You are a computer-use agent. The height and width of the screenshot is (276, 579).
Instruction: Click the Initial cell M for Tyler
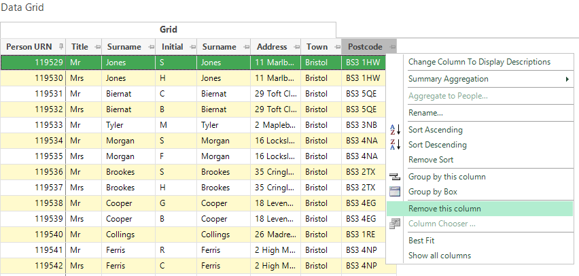click(176, 125)
